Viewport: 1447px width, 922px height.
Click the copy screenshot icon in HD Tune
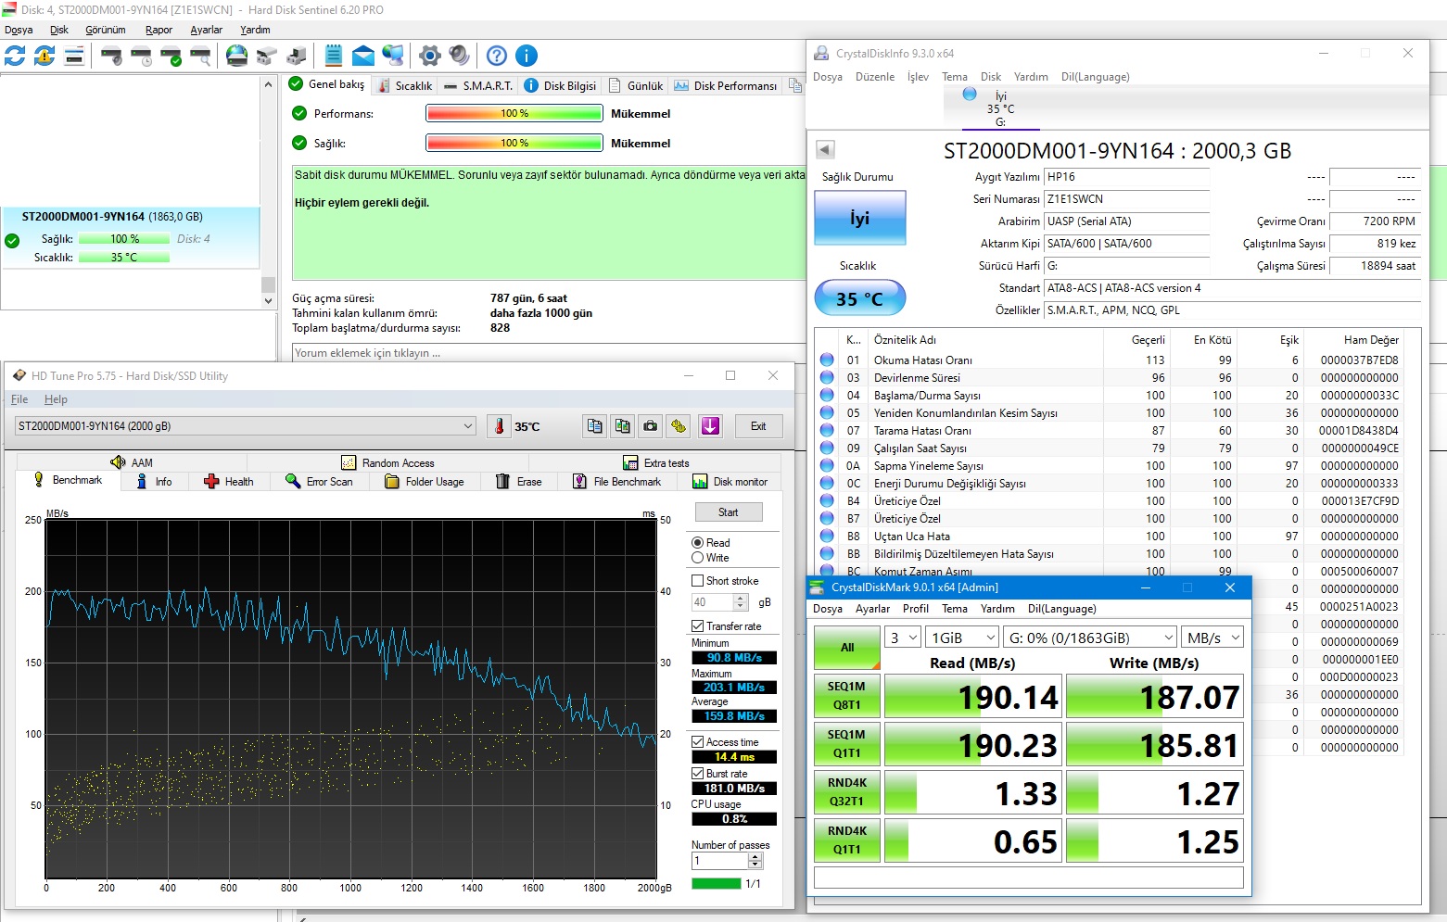click(623, 426)
